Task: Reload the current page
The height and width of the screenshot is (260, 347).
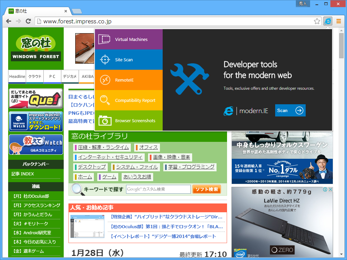Action: [28, 21]
